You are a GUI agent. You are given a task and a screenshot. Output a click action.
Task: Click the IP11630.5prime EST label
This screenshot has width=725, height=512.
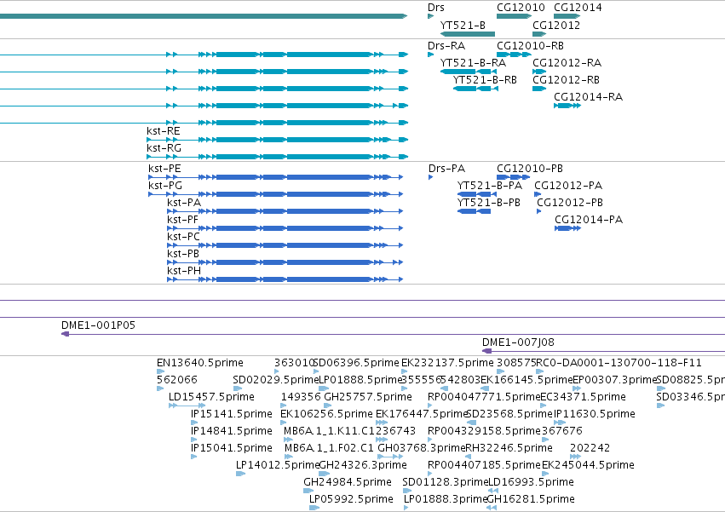pos(594,414)
